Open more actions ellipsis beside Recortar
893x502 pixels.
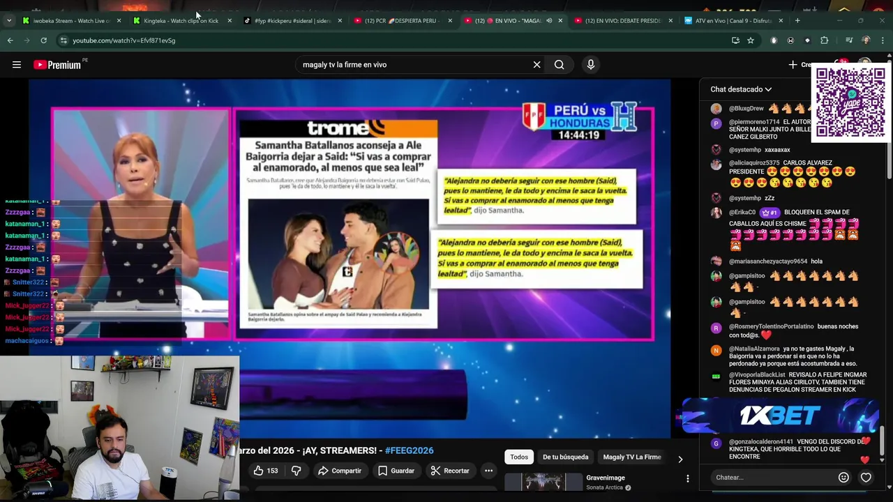point(488,471)
